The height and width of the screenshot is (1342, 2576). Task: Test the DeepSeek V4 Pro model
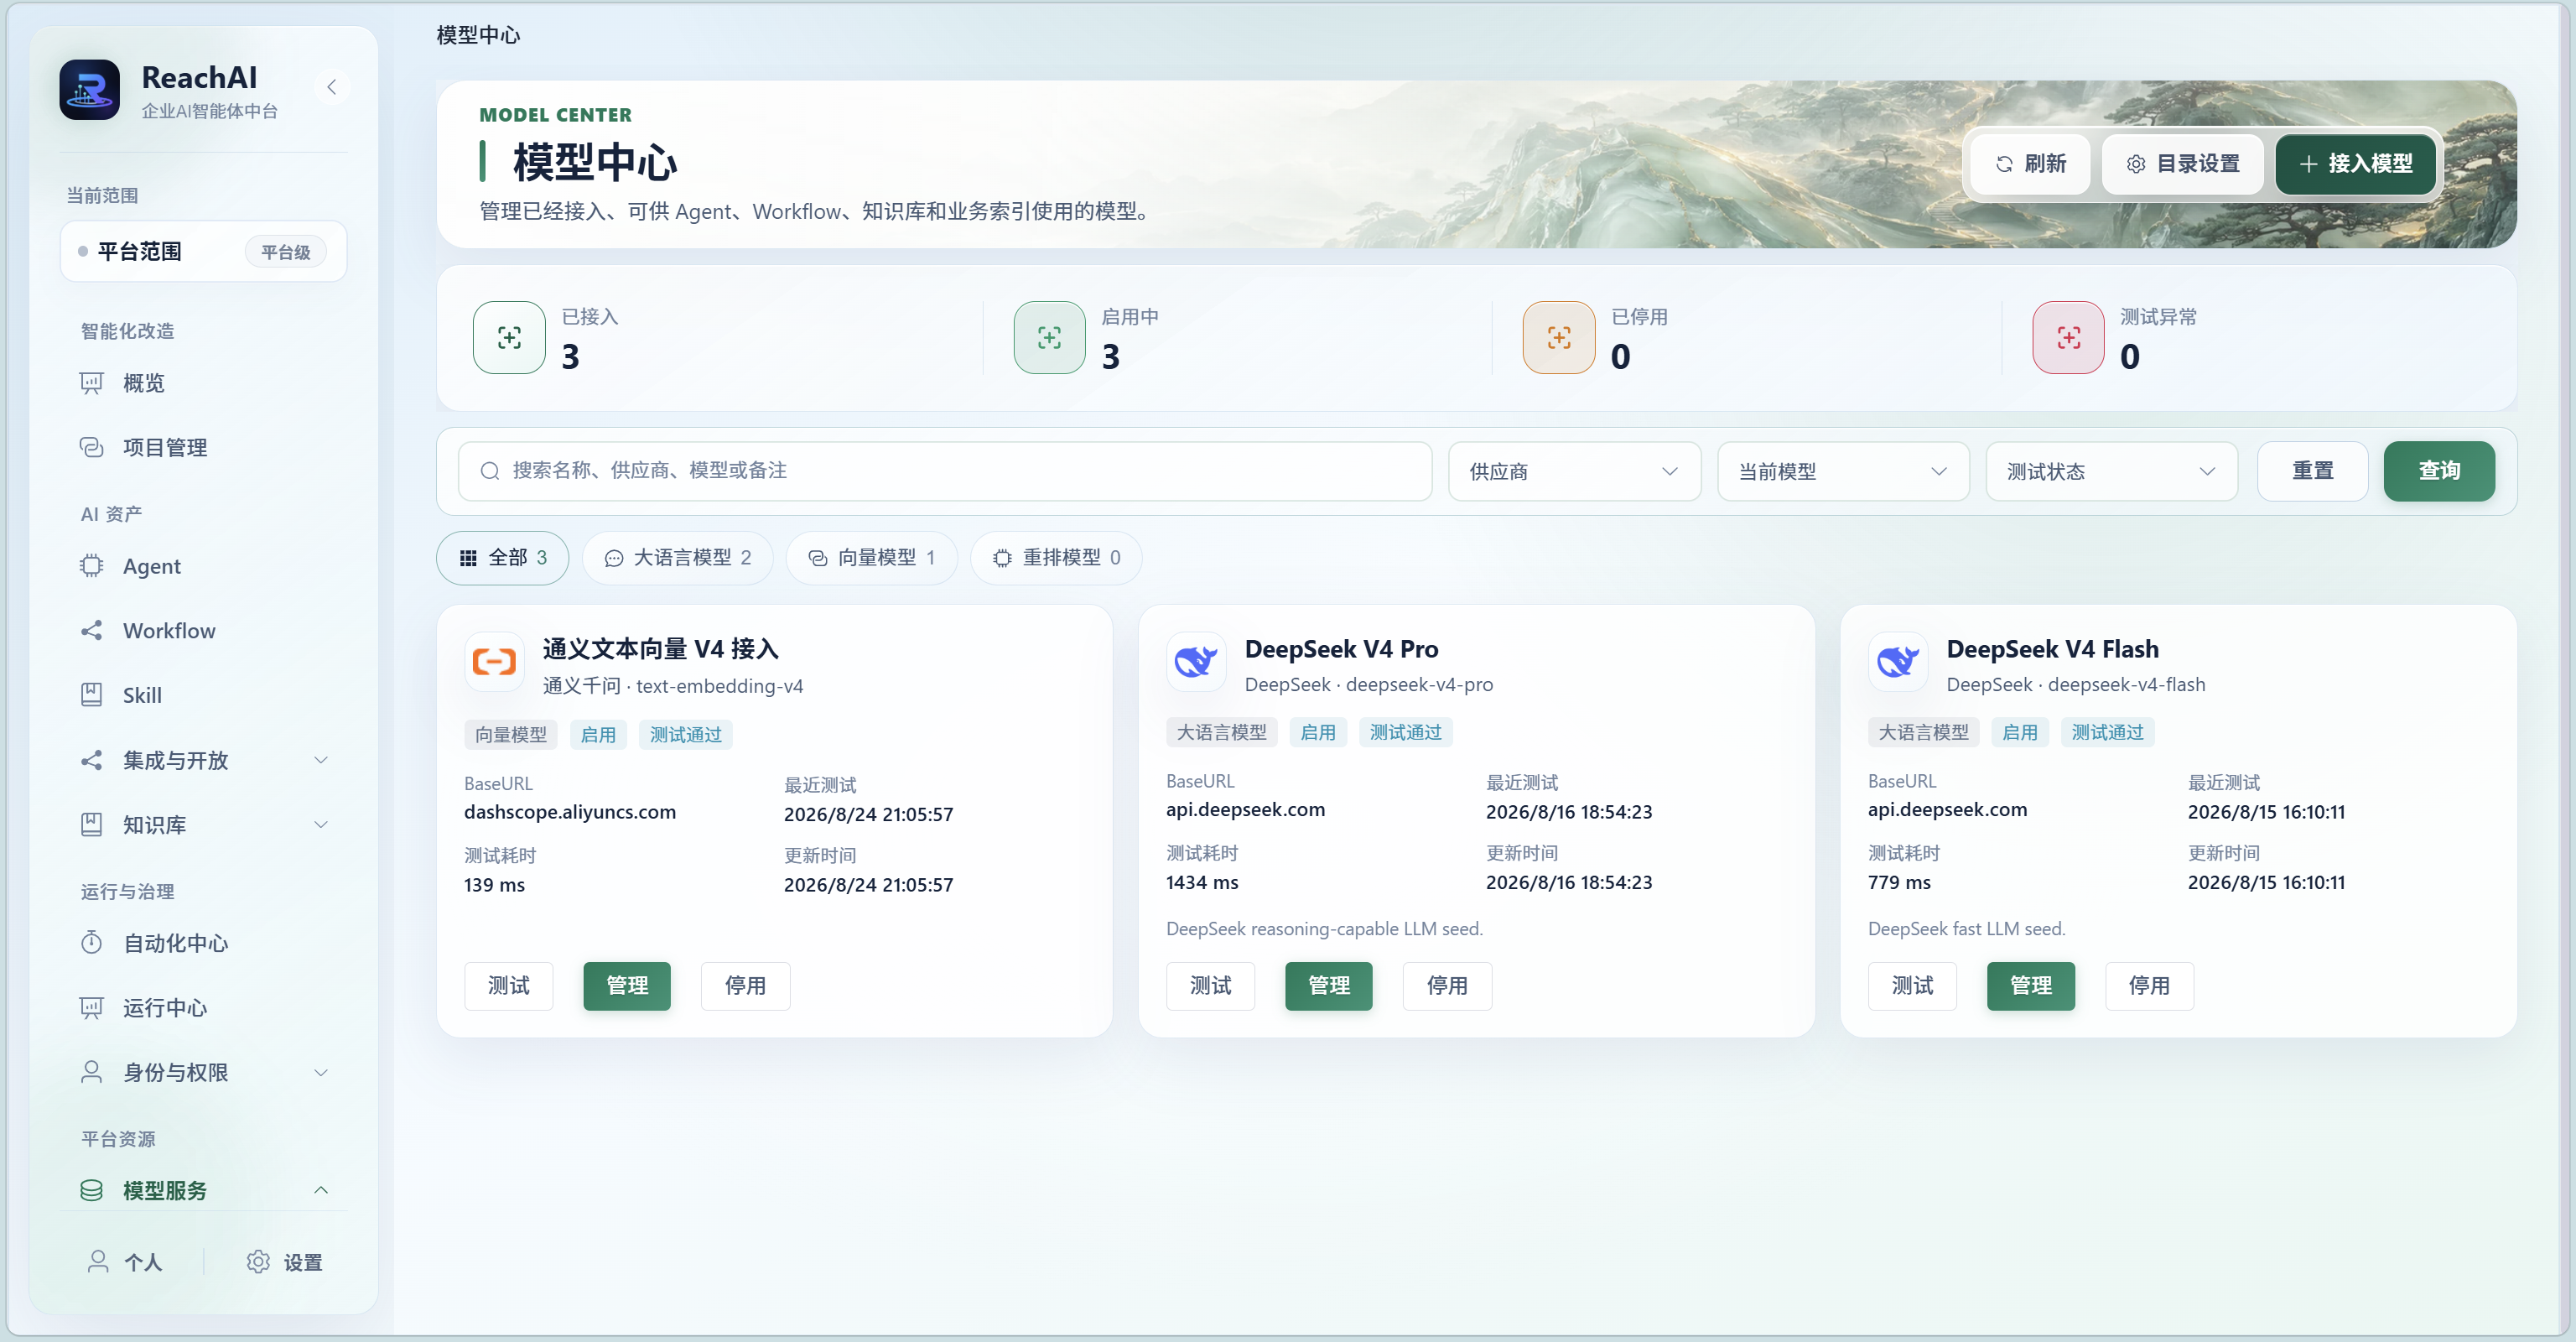click(1210, 986)
